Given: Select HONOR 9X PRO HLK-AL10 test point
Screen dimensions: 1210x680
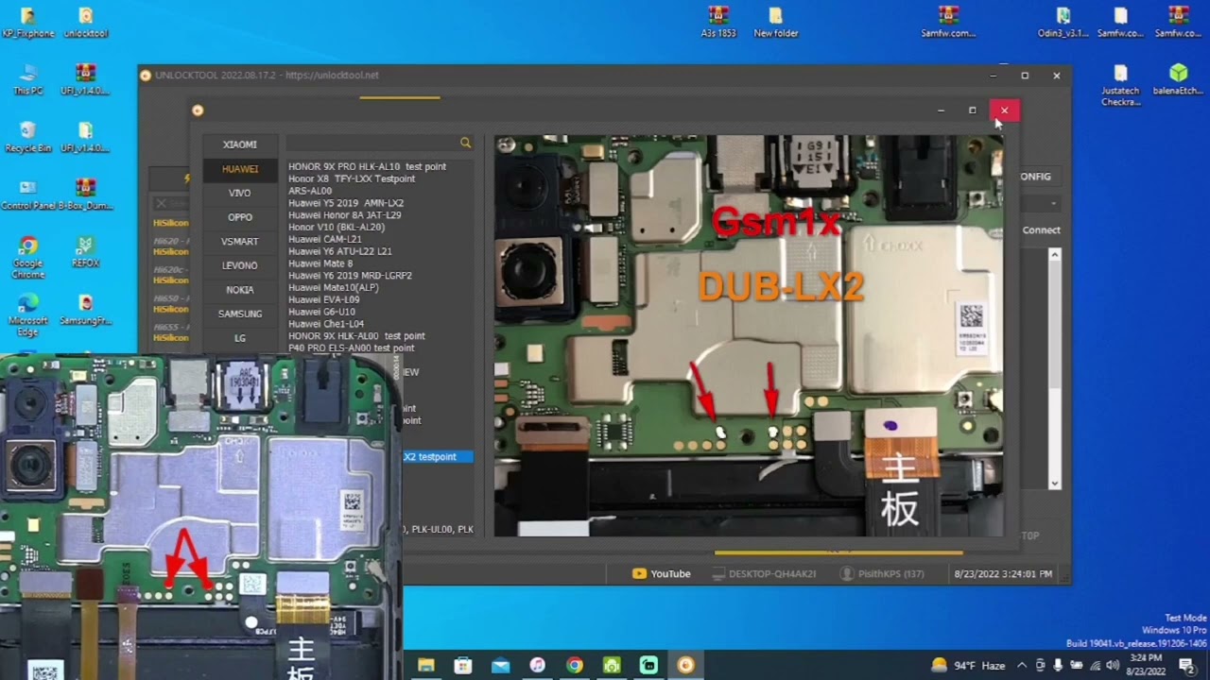Looking at the screenshot, I should [367, 166].
